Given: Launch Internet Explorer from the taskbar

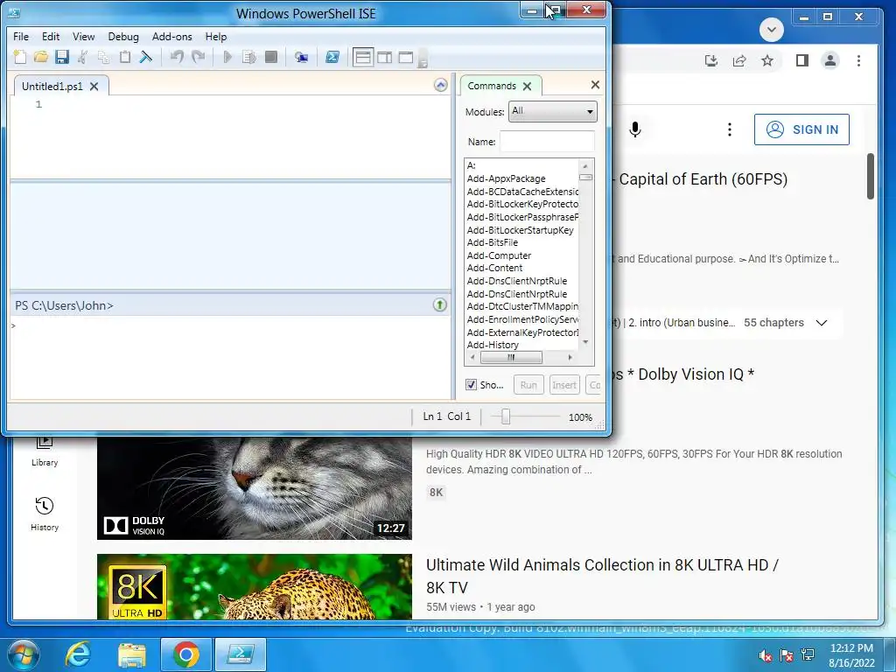Looking at the screenshot, I should (77, 654).
